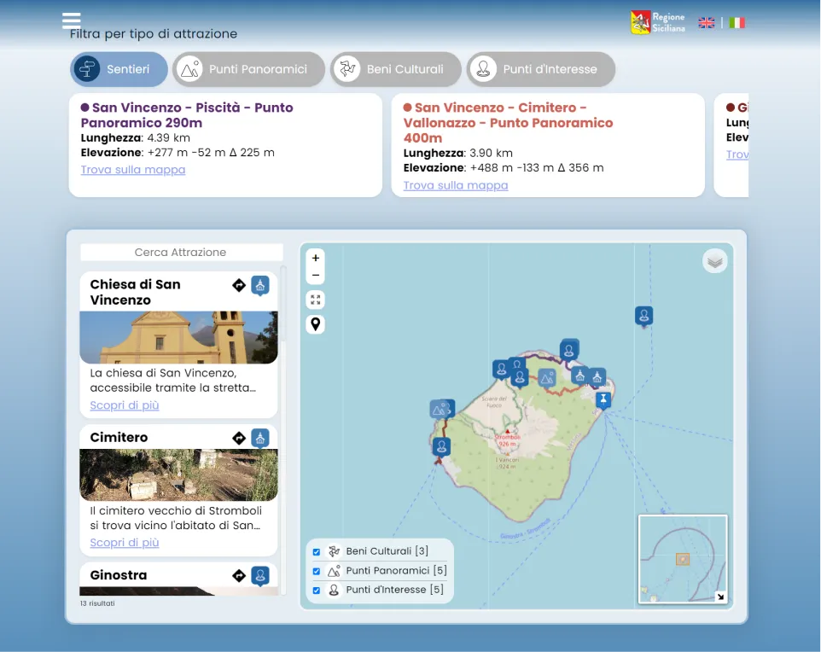The image size is (821, 652).
Task: Open Trova sulla mappa for Piscità trail
Action: pyautogui.click(x=133, y=170)
